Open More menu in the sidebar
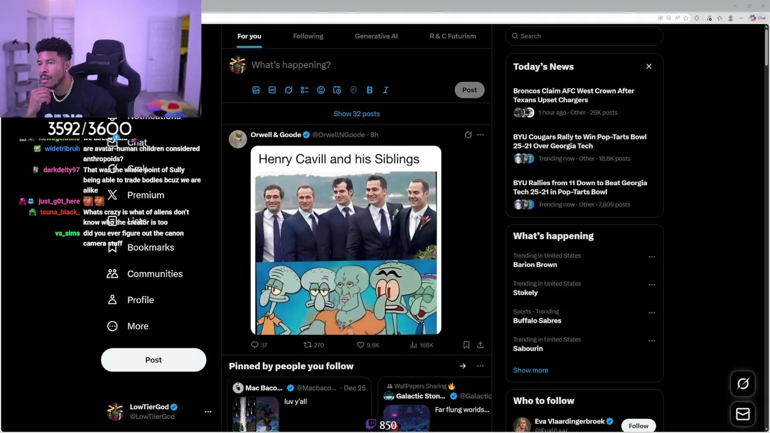Screen dimensions: 770x433 pos(128,326)
